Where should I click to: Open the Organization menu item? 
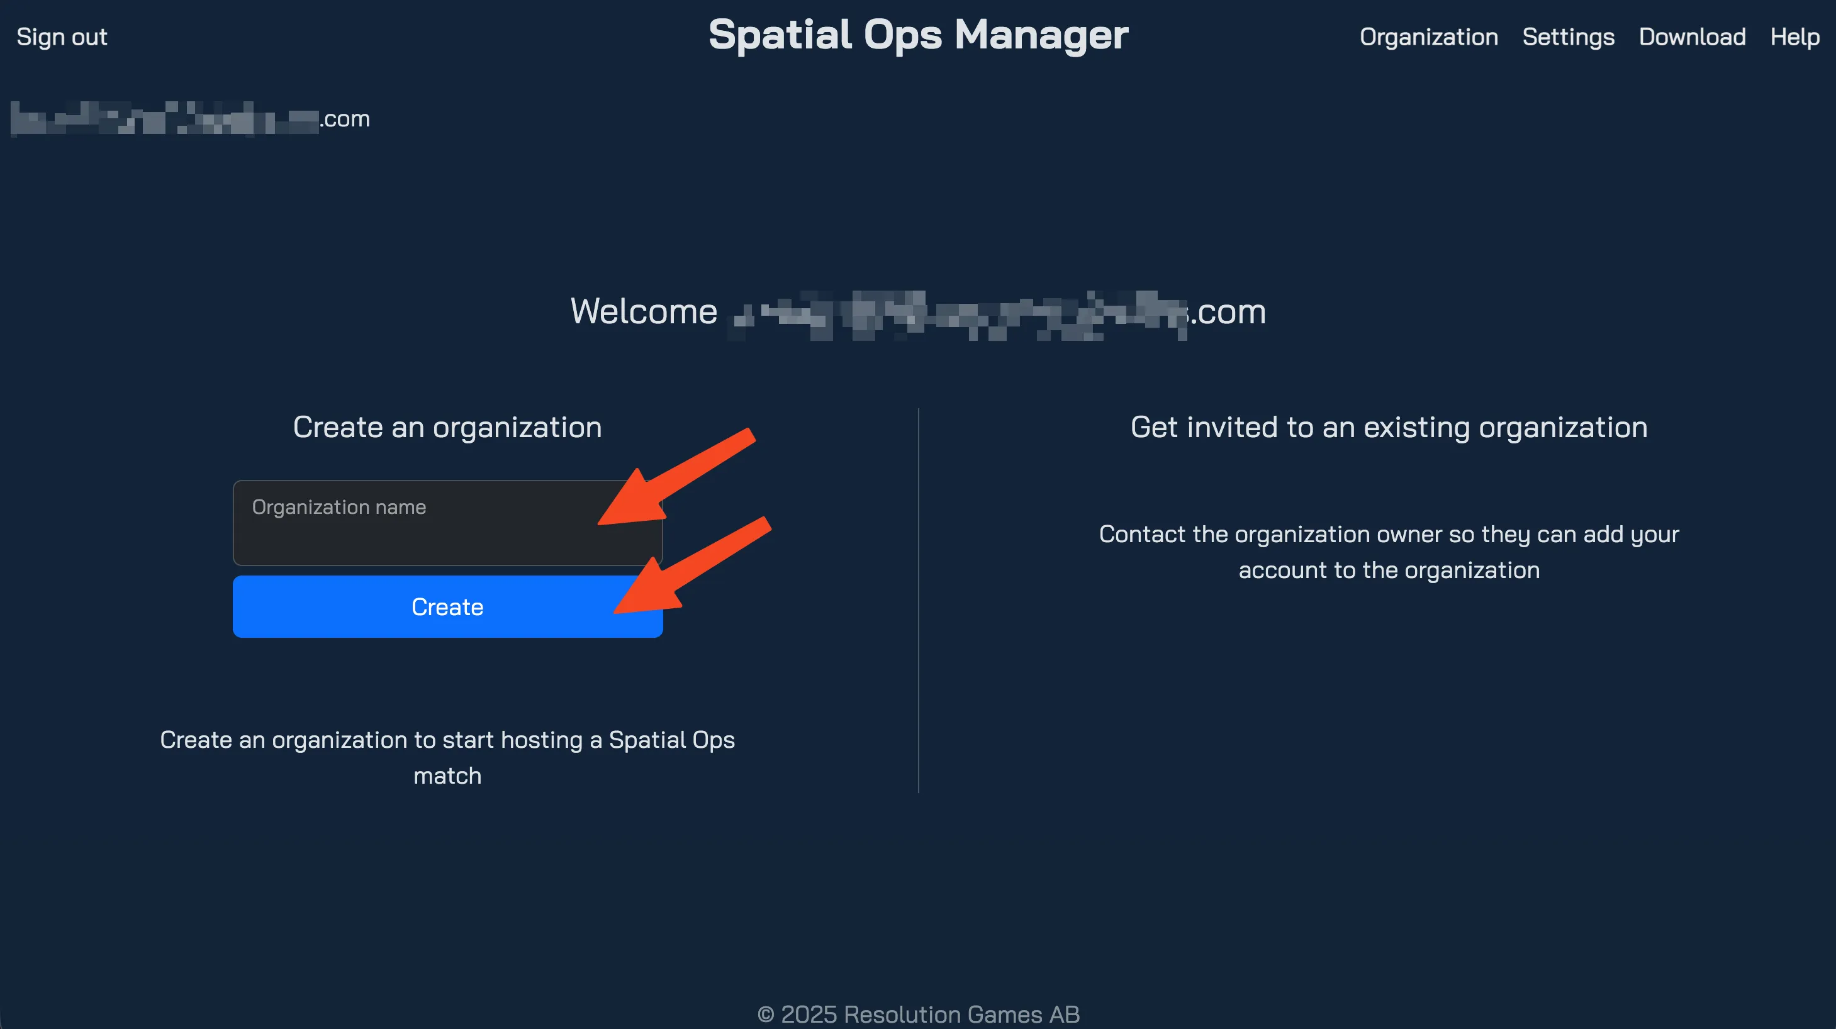(1428, 36)
